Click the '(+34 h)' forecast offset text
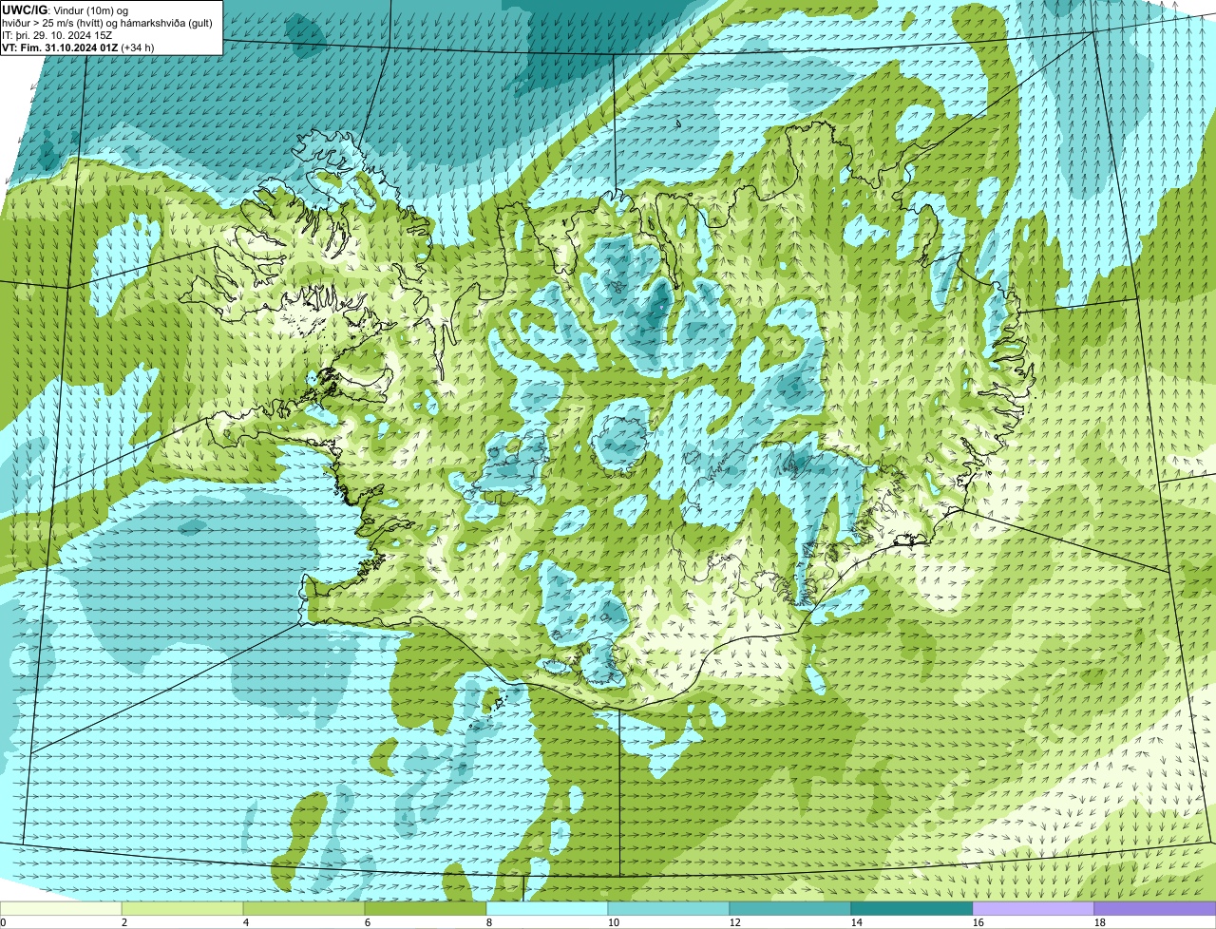 (140, 47)
